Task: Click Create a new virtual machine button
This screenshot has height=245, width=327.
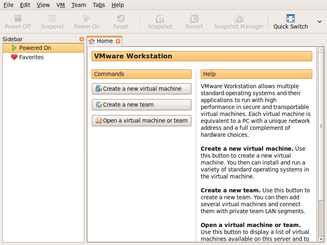Action: [x=141, y=89]
